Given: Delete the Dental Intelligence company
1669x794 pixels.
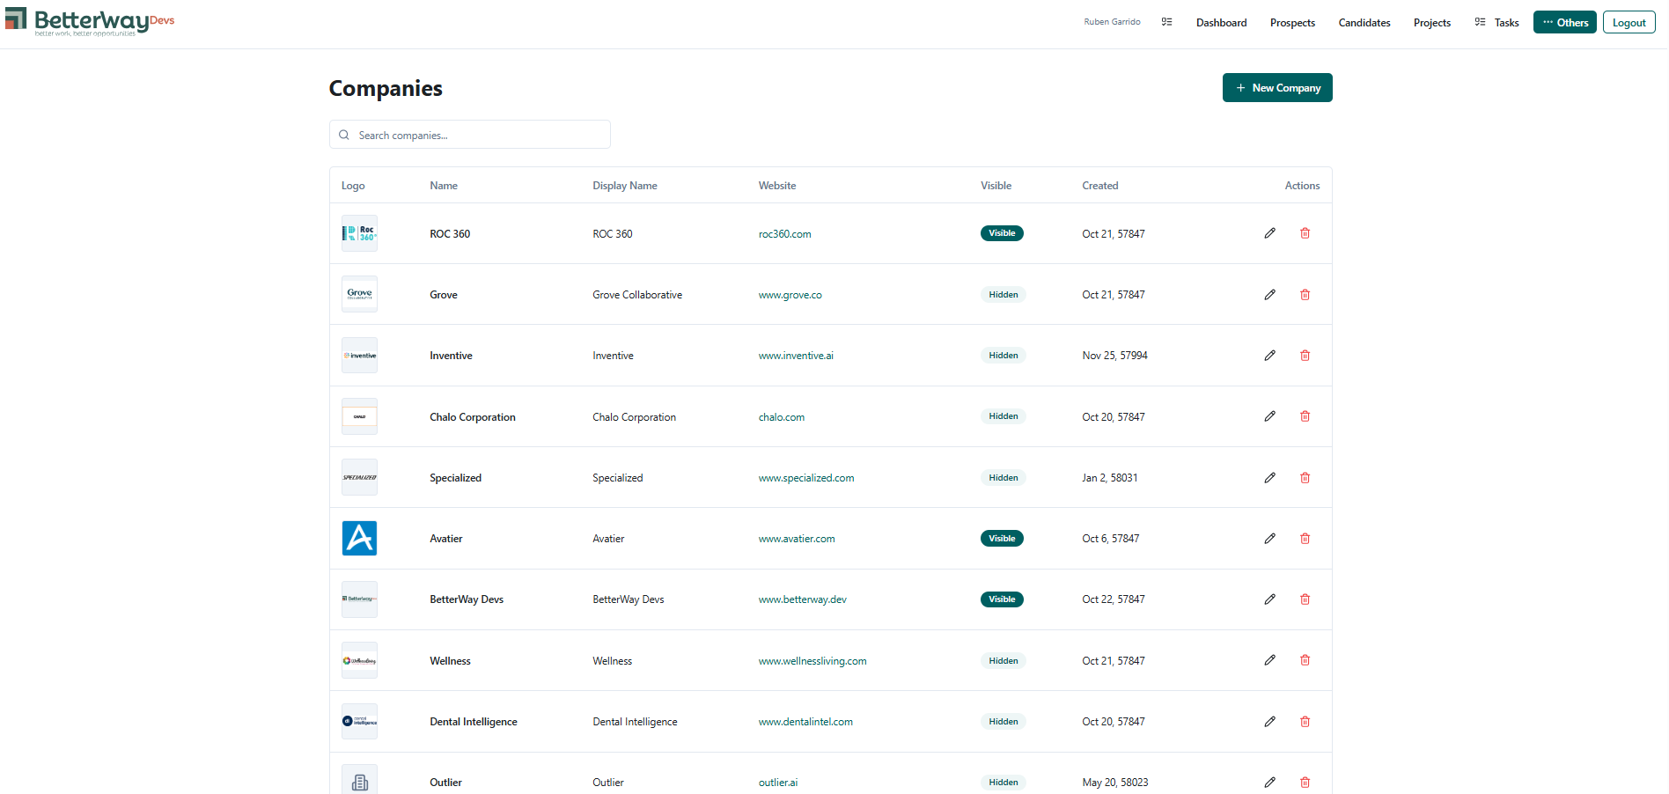Looking at the screenshot, I should tap(1305, 721).
